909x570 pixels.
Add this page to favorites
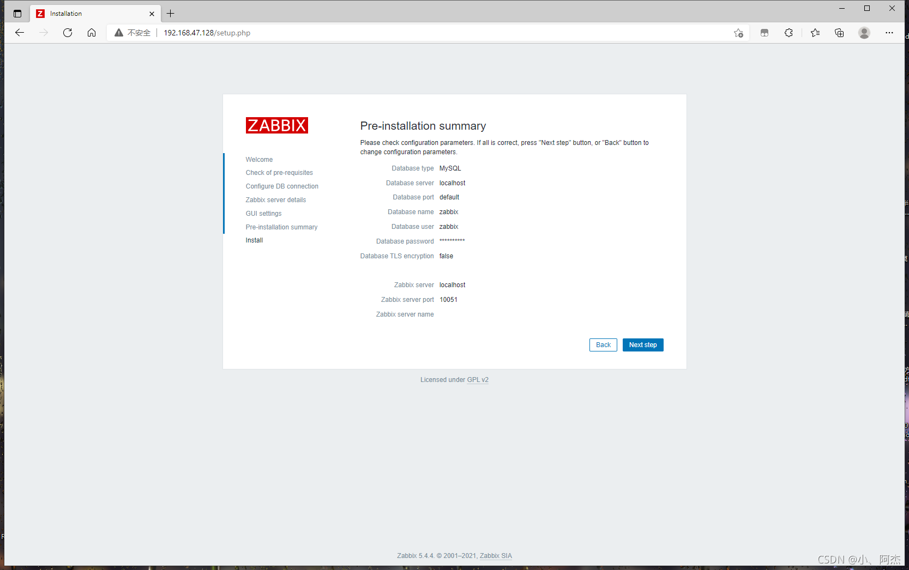(x=738, y=33)
